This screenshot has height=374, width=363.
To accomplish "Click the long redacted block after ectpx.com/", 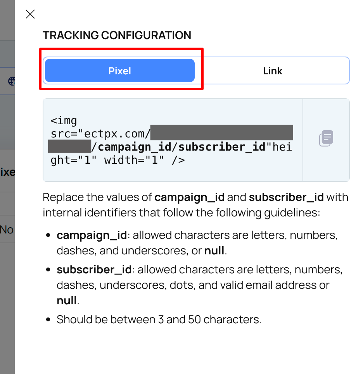I will tap(221, 132).
